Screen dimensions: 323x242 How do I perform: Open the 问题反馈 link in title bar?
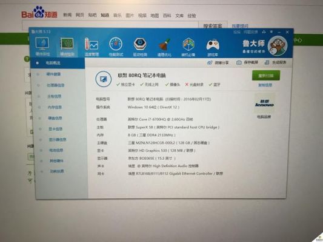(x=251, y=32)
